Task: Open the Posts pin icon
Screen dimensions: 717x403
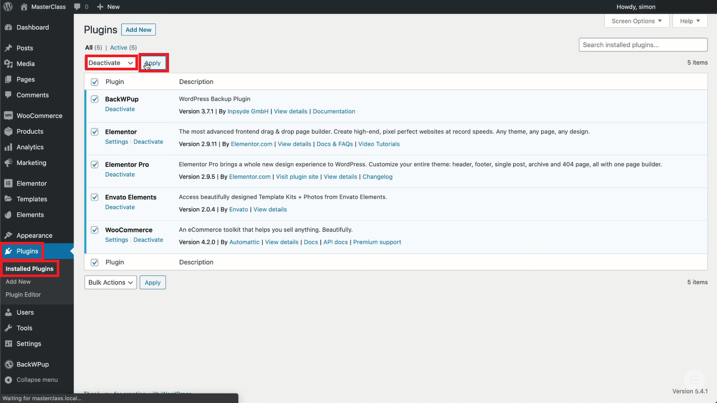Action: [x=8, y=48]
